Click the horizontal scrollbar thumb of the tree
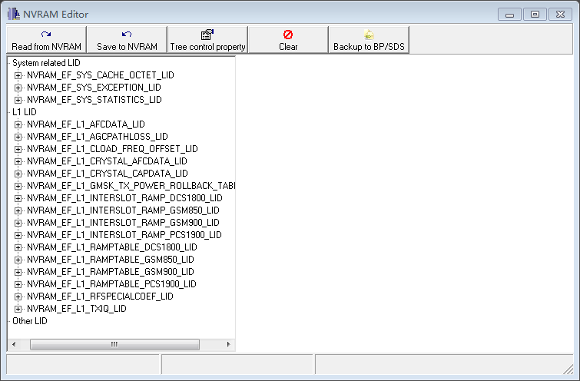The image size is (580, 381). (114, 344)
